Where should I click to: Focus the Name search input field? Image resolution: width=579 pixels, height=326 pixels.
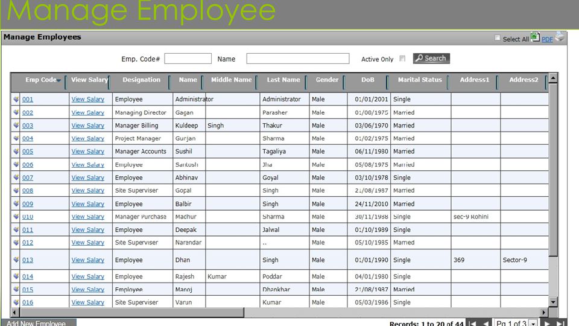pyautogui.click(x=297, y=59)
